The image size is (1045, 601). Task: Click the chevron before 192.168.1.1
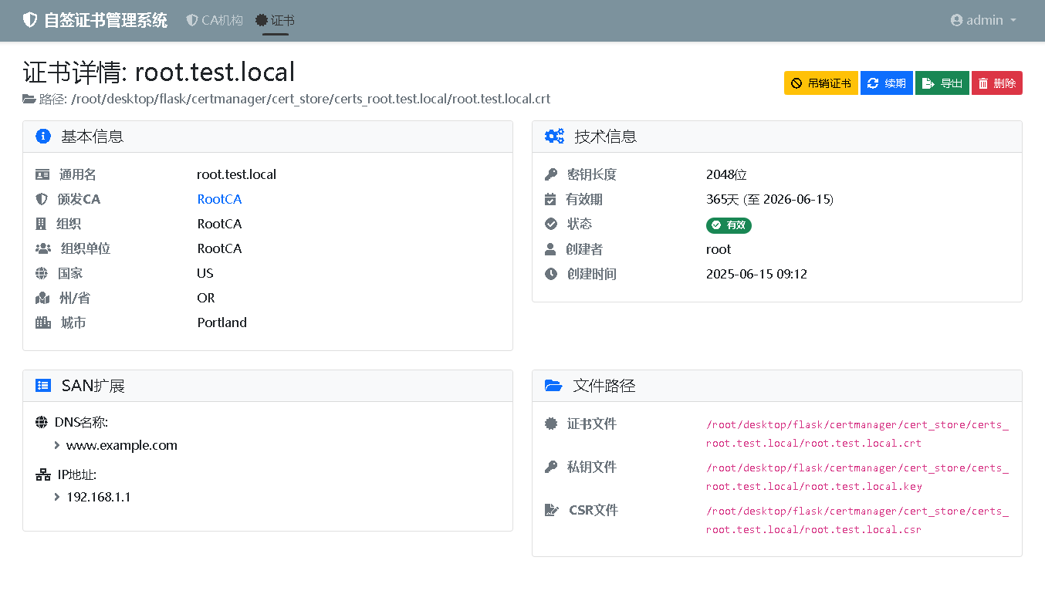pos(57,498)
